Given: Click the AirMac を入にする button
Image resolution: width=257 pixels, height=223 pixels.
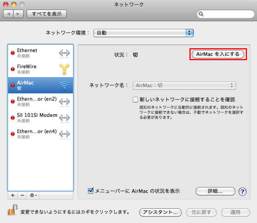Looking at the screenshot, I should click(x=218, y=54).
